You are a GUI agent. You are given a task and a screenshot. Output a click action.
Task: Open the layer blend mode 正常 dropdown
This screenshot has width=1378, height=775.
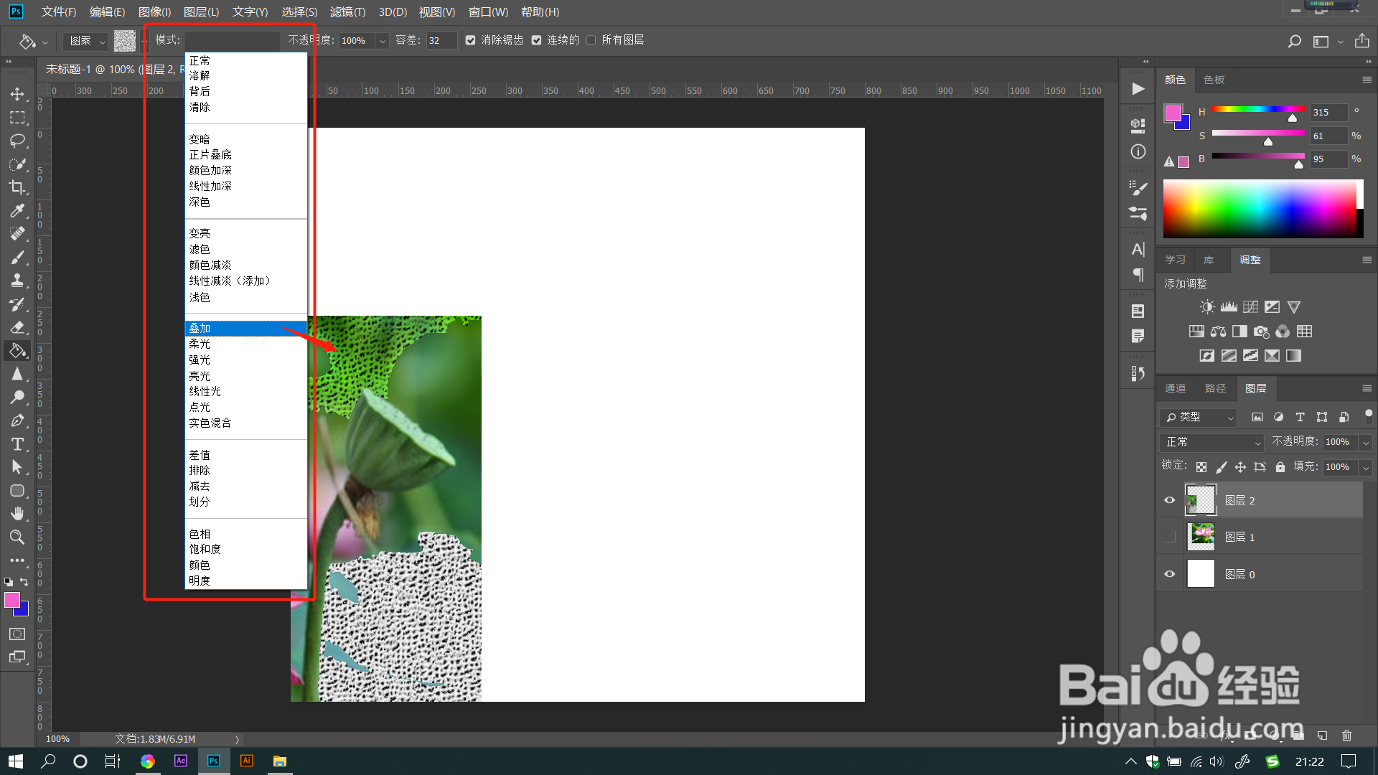coord(1211,442)
